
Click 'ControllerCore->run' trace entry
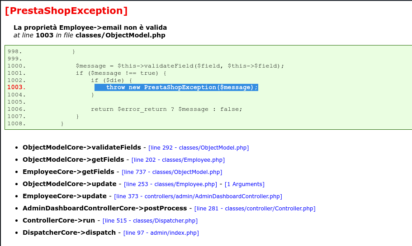coord(59,220)
